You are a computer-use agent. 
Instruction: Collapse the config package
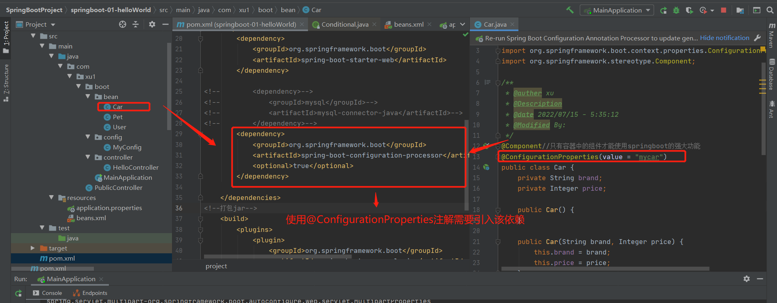88,137
